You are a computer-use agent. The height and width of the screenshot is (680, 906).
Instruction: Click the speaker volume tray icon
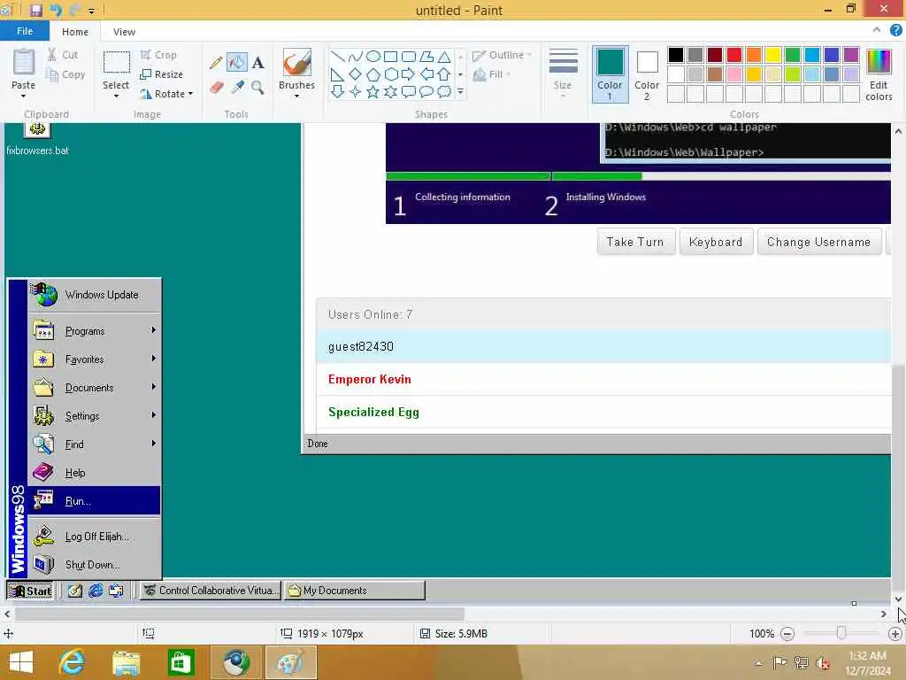822,662
